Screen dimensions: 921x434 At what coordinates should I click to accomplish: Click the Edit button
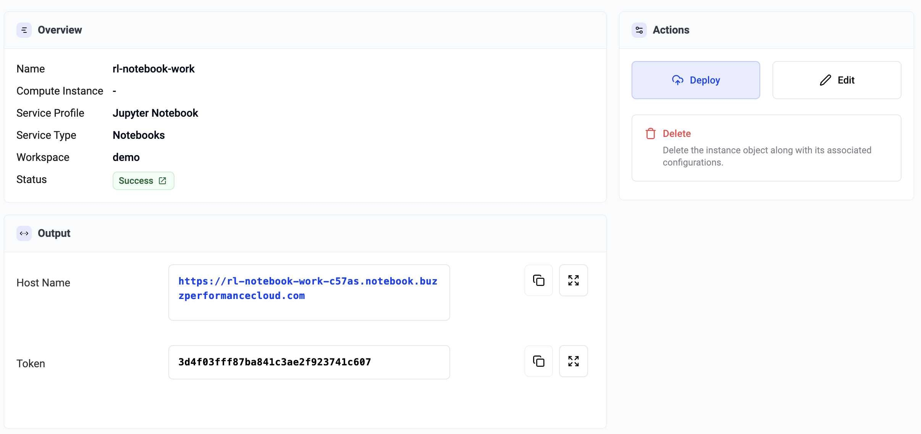click(x=837, y=80)
